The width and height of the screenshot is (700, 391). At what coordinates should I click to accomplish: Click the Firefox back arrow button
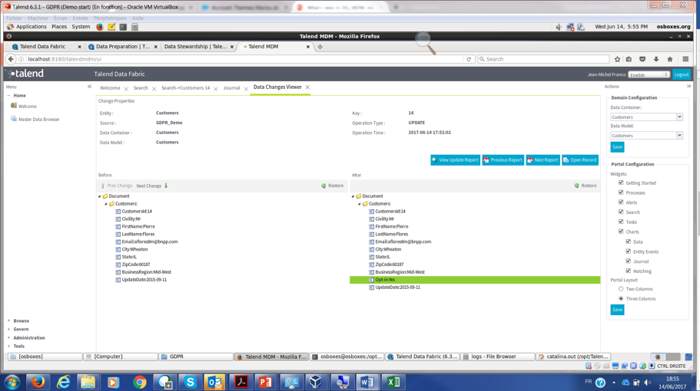point(11,59)
